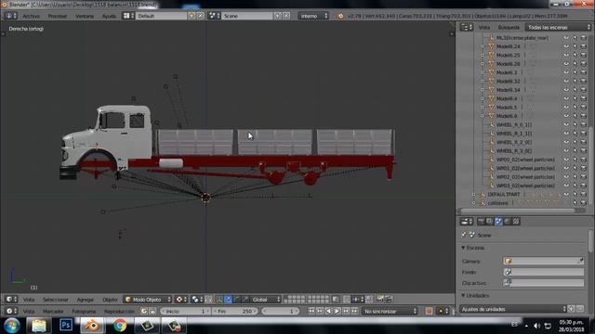Click the OpenGL render animation icon
Viewport: 595px width, 334px height.
(389, 300)
